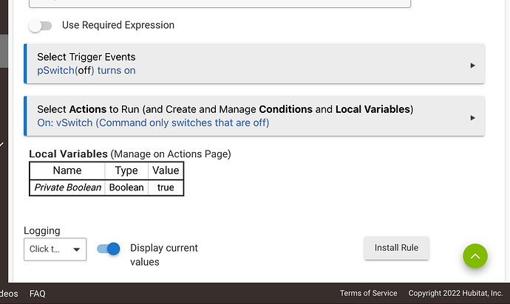Click the 'pSwitch(off) turns on' trigger summary
Viewport: 510px width, 304px height.
(86, 71)
